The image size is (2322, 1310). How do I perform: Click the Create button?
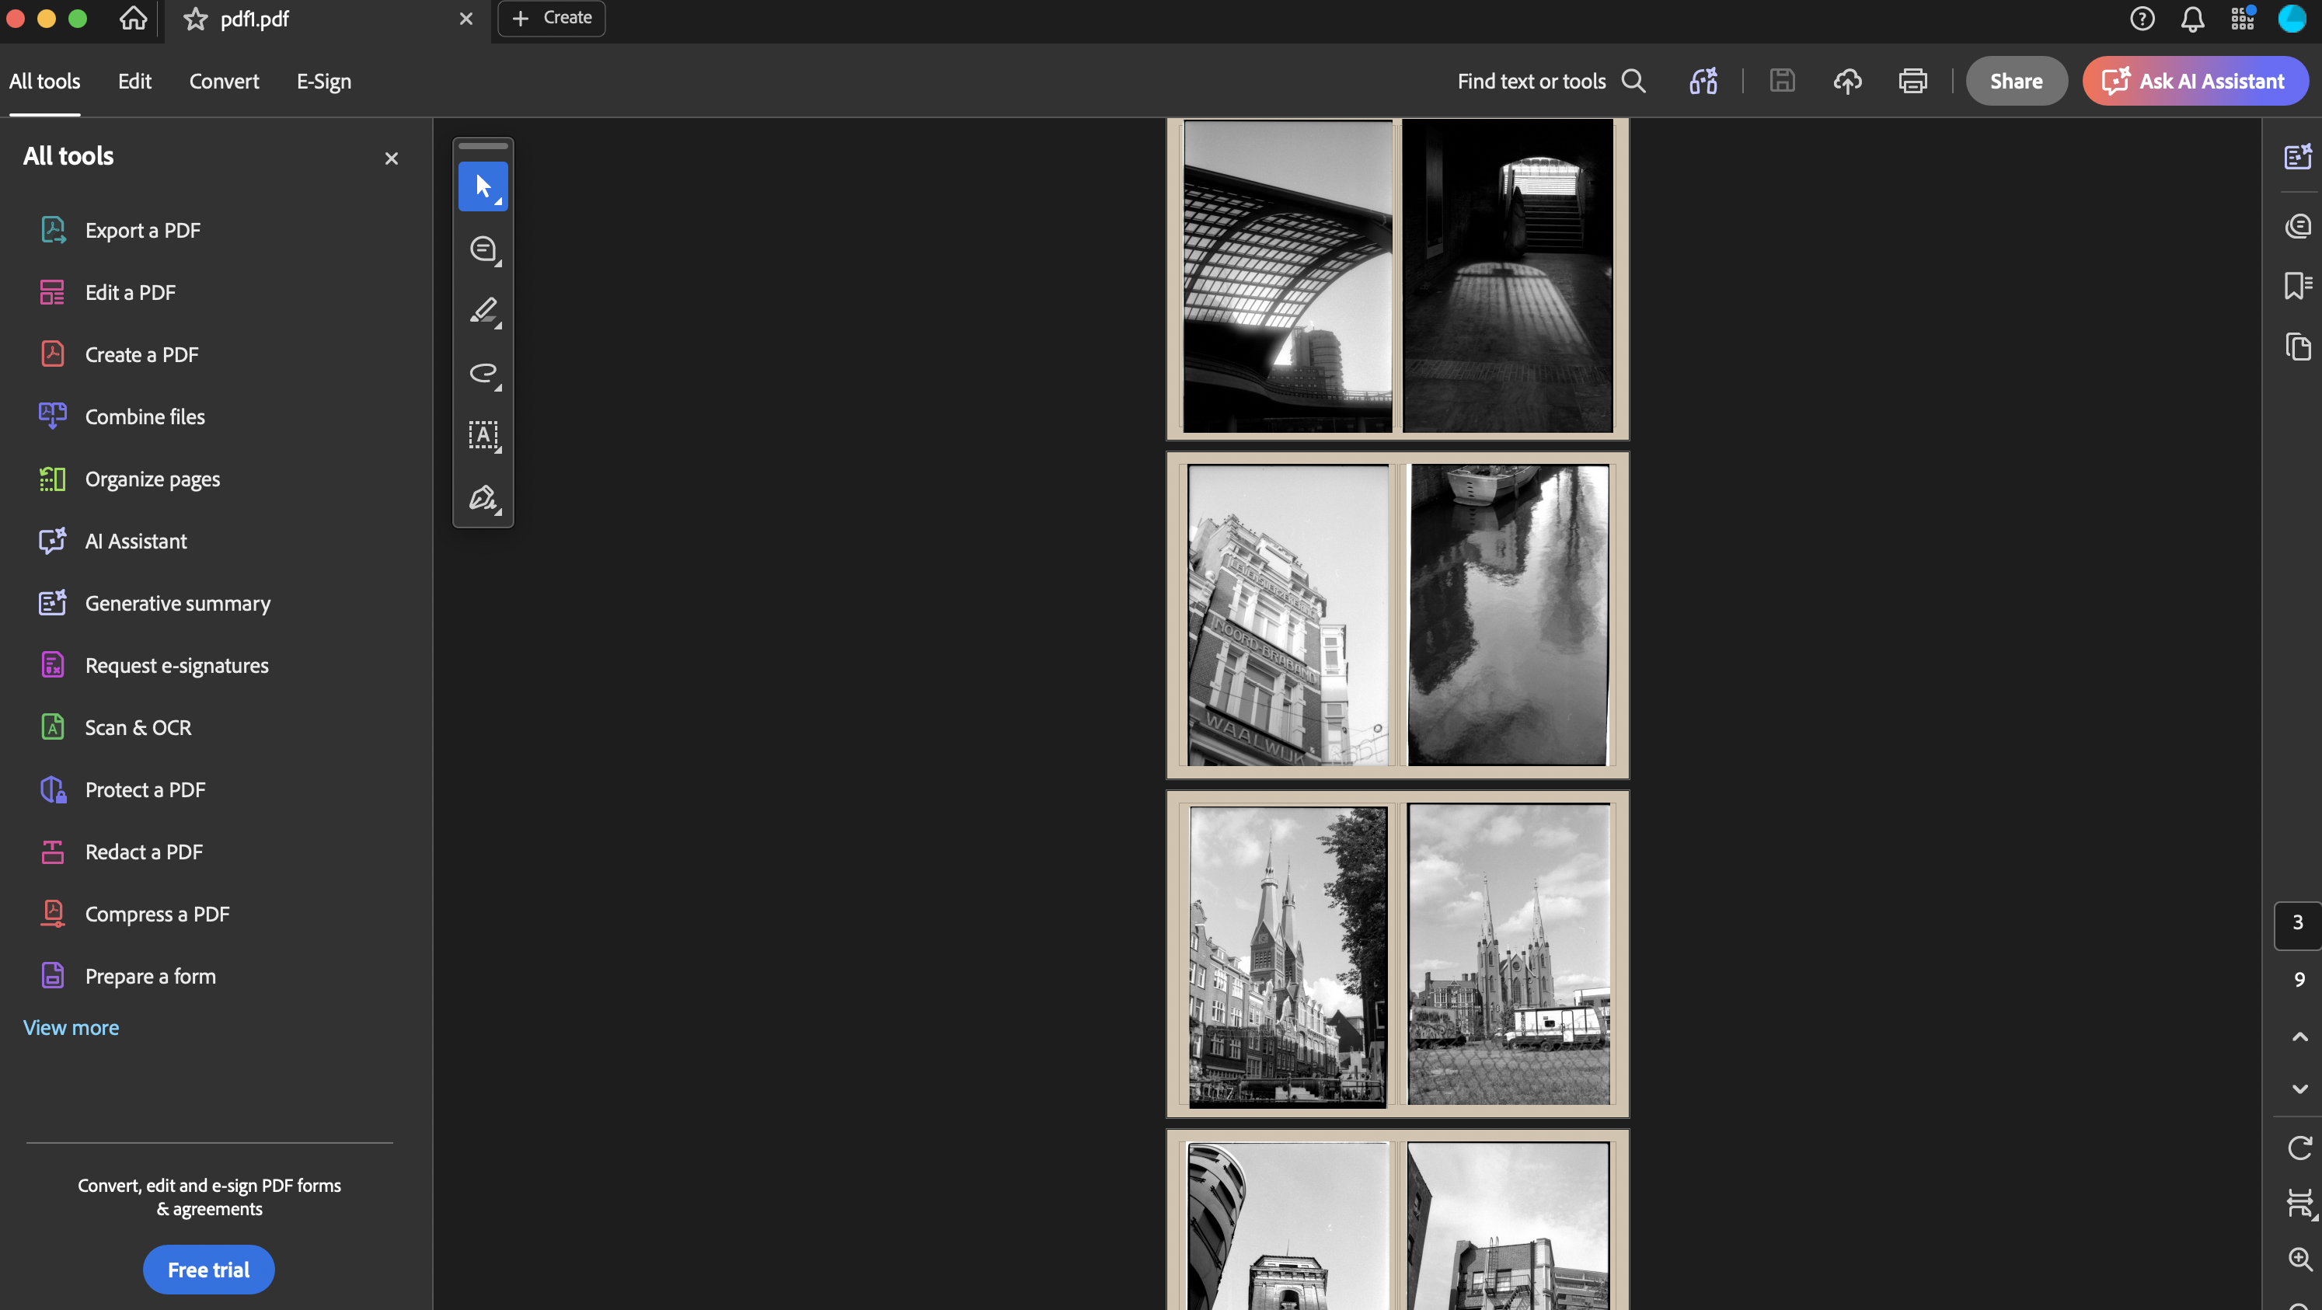pos(552,18)
